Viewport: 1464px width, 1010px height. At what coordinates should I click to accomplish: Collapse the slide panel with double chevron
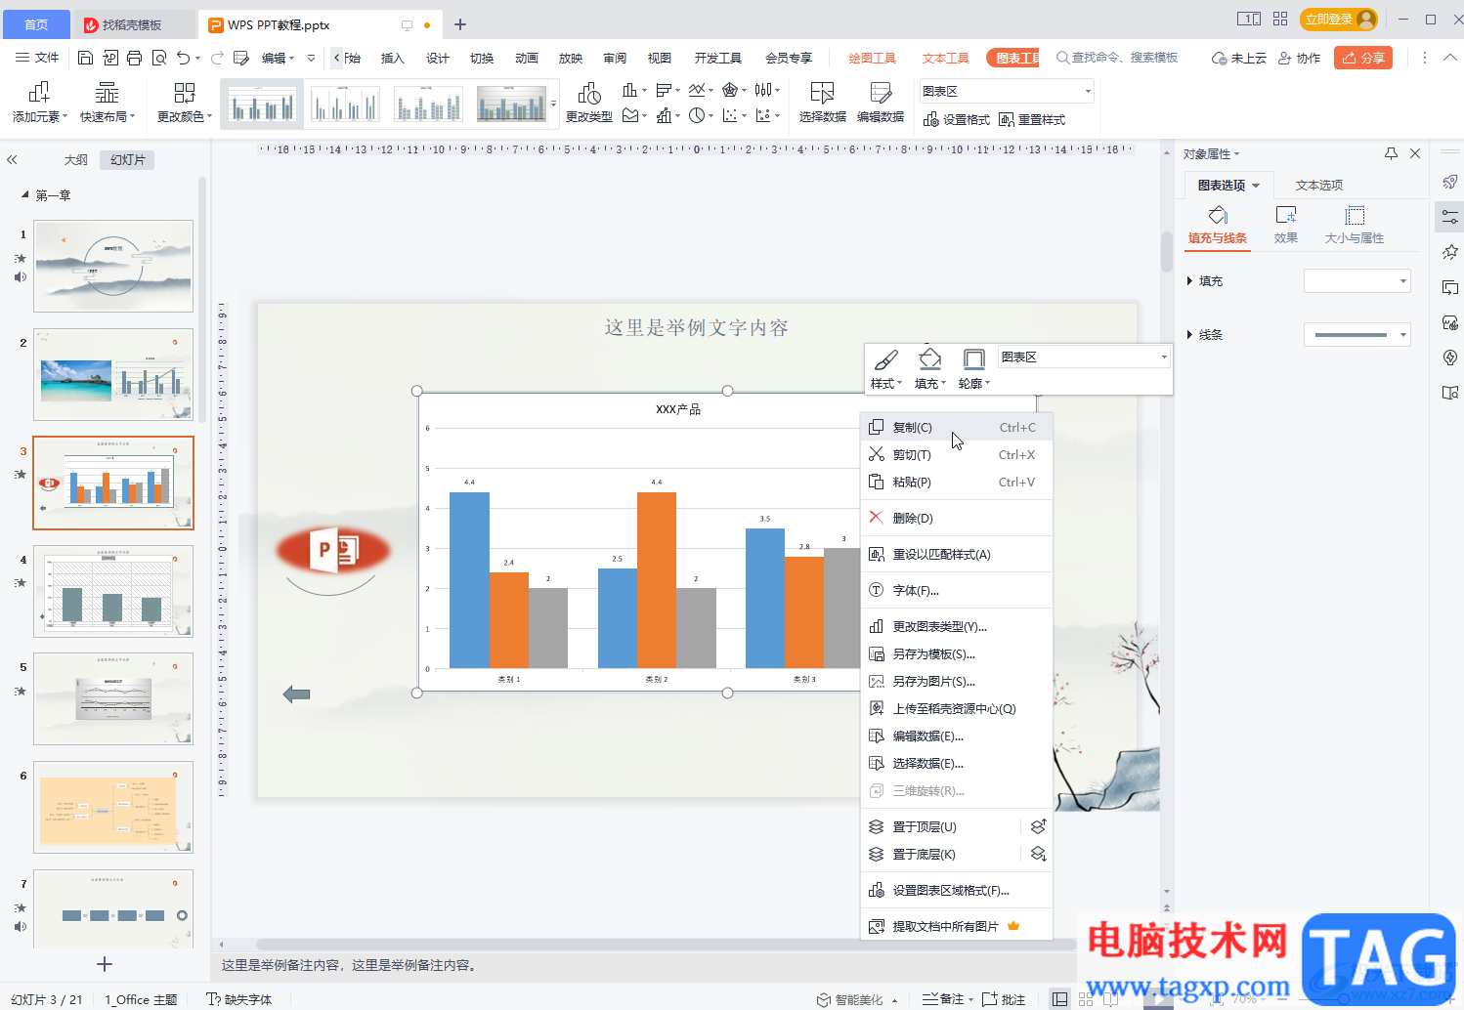tap(13, 159)
